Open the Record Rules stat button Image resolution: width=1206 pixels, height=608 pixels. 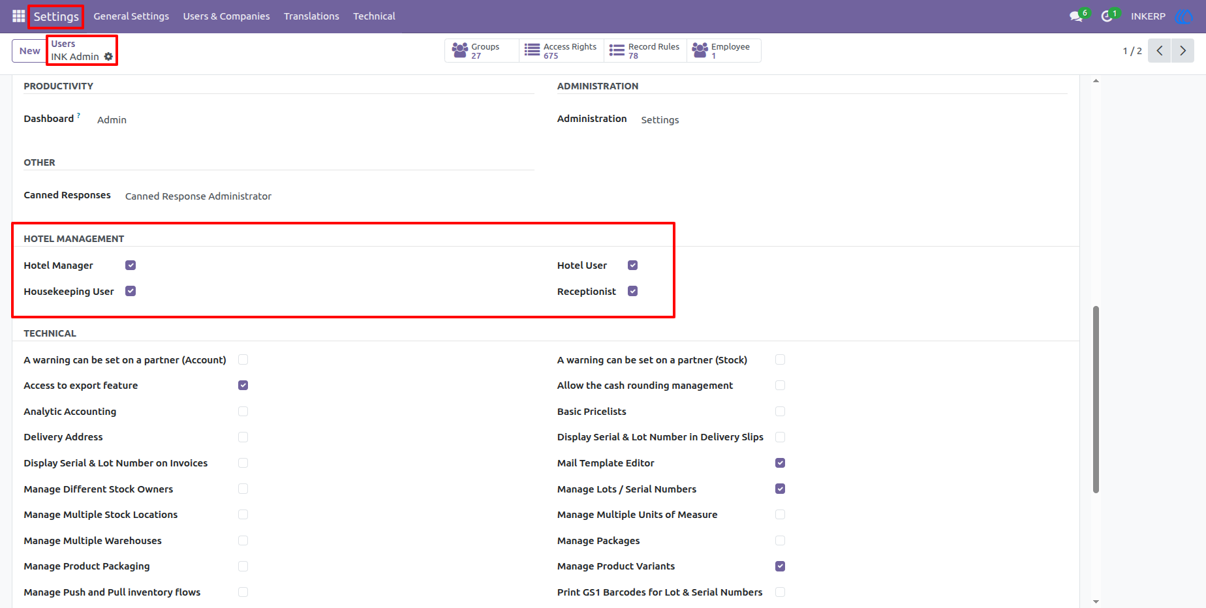pos(645,51)
